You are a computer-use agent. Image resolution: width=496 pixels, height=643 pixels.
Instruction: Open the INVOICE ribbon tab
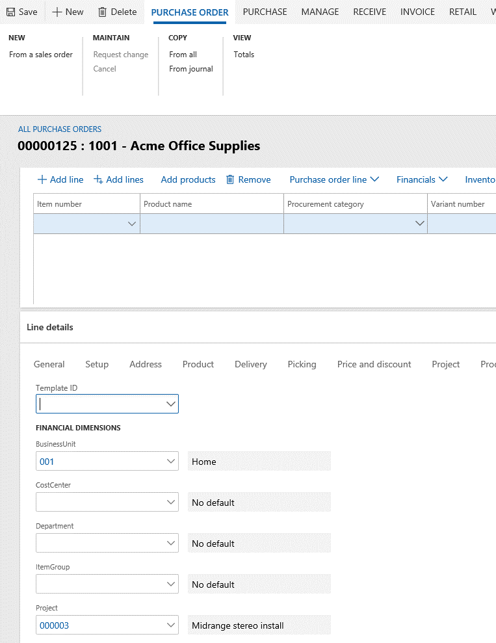[x=418, y=12]
